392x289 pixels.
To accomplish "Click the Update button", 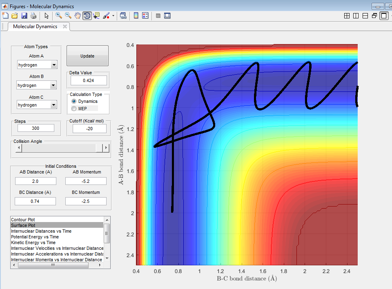I will 87,56.
